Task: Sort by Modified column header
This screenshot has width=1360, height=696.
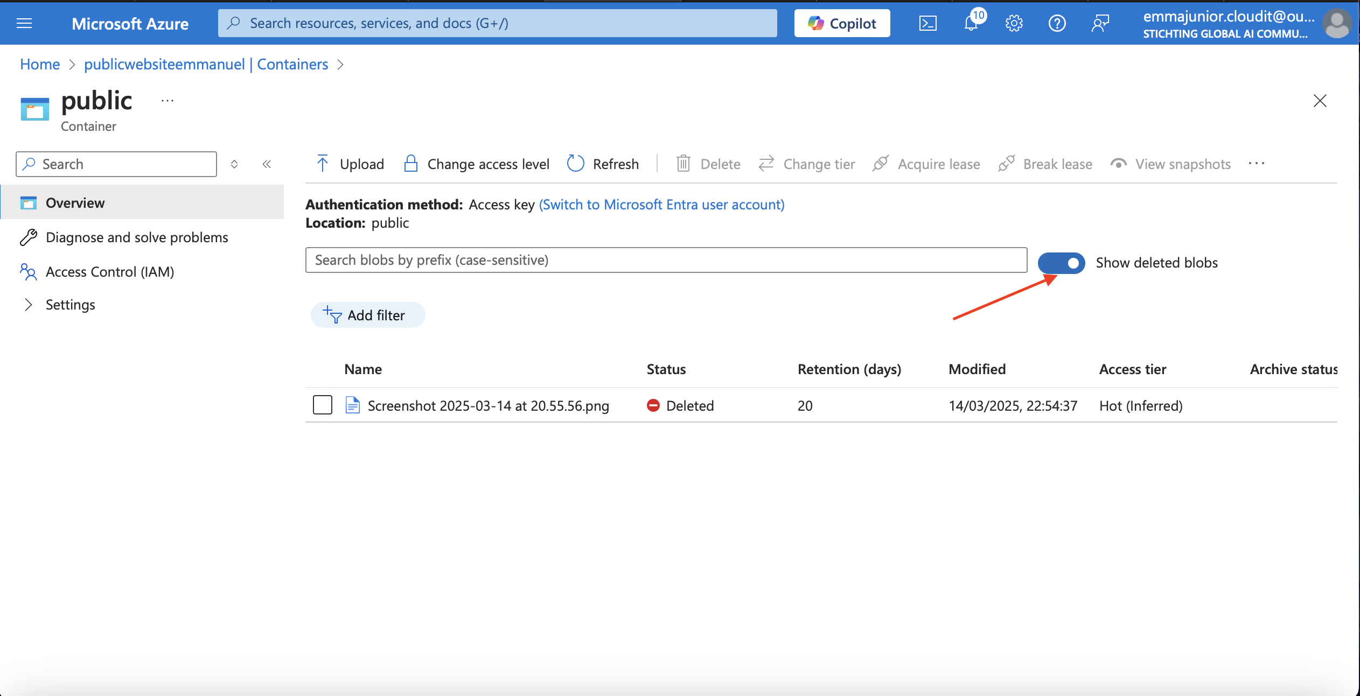Action: (x=977, y=369)
